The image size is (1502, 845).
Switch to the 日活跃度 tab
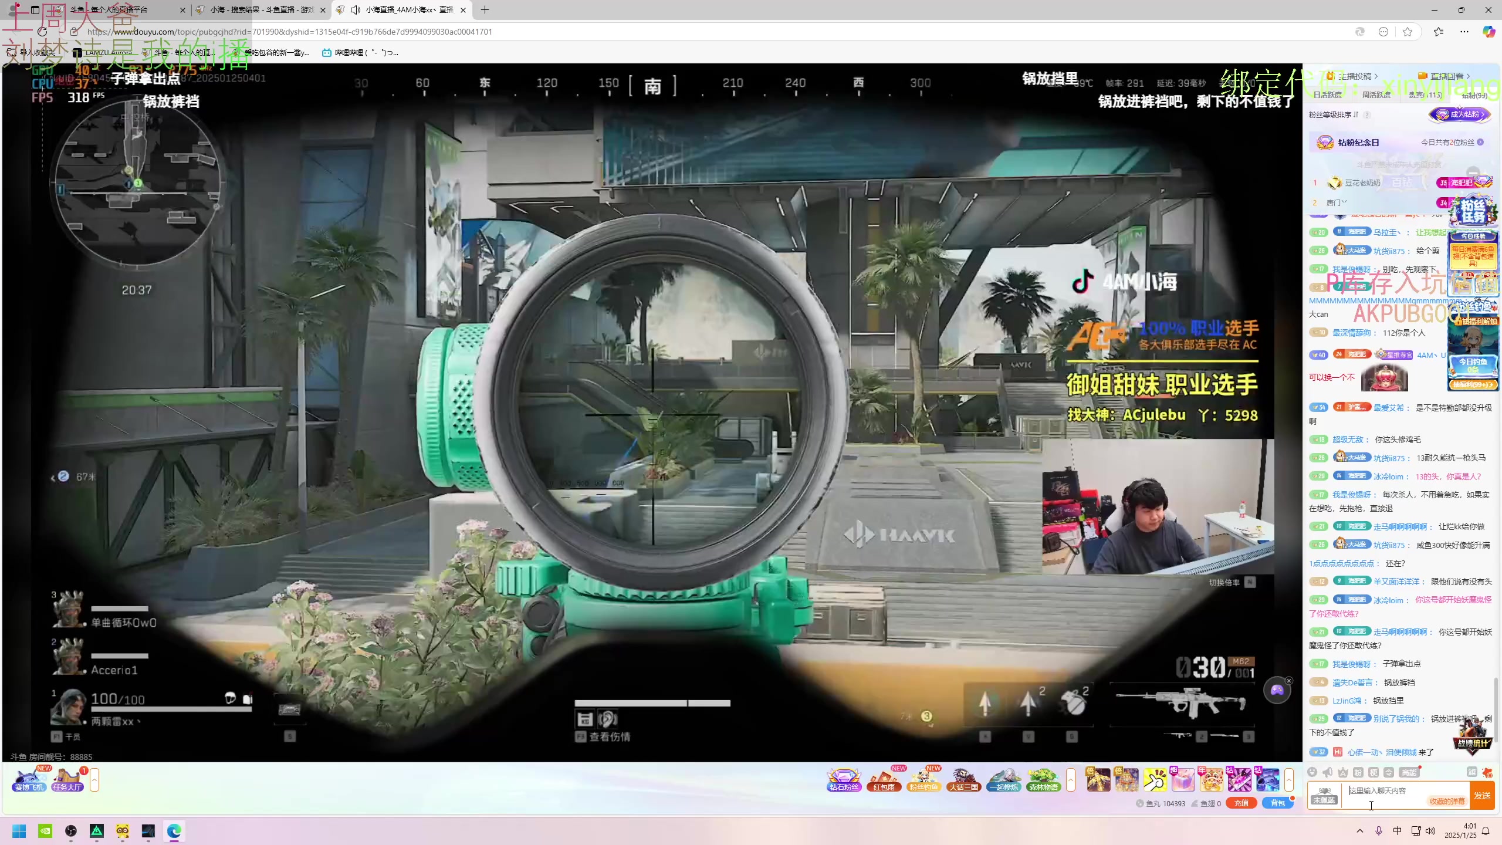[x=1327, y=94]
